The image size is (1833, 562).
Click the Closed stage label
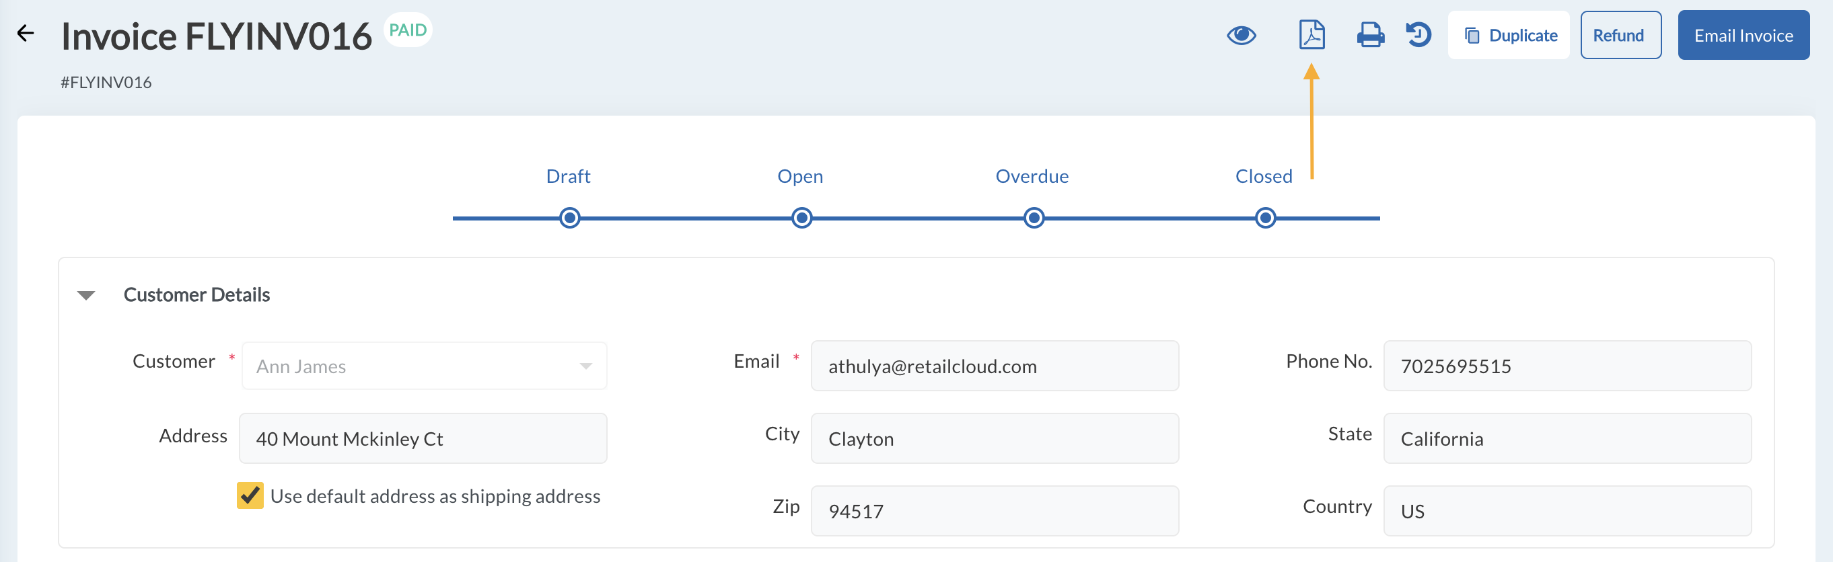click(x=1264, y=176)
